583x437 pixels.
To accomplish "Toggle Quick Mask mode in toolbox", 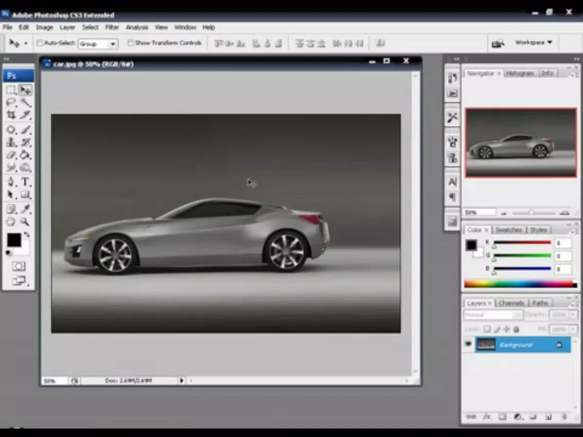I will click(x=18, y=266).
